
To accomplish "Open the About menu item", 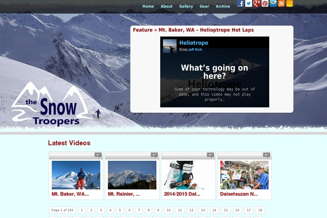I will pyautogui.click(x=166, y=6).
